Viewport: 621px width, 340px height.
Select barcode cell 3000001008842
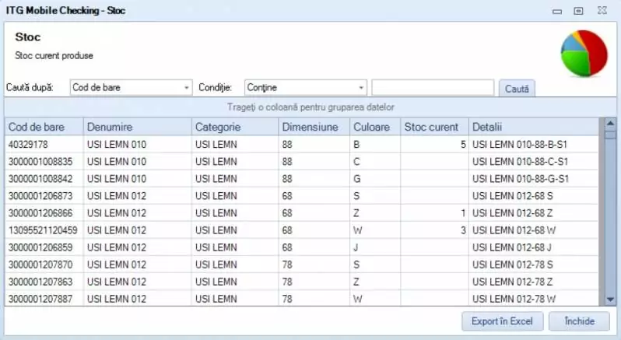44,179
